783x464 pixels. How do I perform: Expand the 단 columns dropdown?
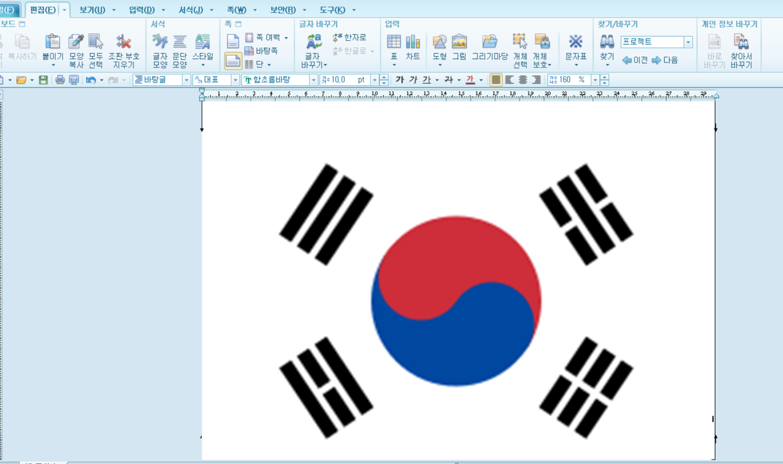[x=269, y=64]
